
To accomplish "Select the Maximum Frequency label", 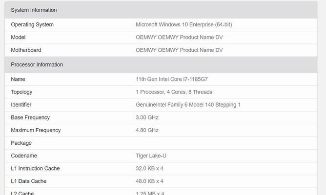I will pyautogui.click(x=36, y=130).
